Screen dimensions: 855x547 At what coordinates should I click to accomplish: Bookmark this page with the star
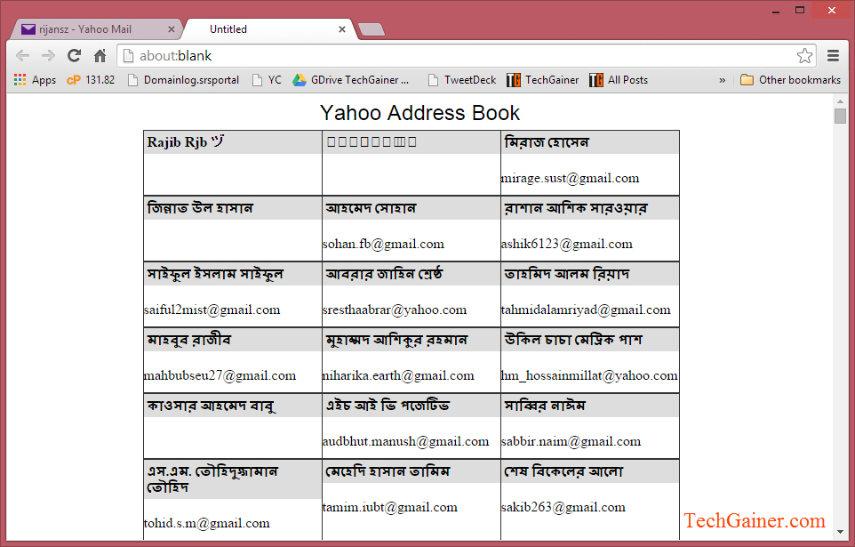click(x=805, y=55)
